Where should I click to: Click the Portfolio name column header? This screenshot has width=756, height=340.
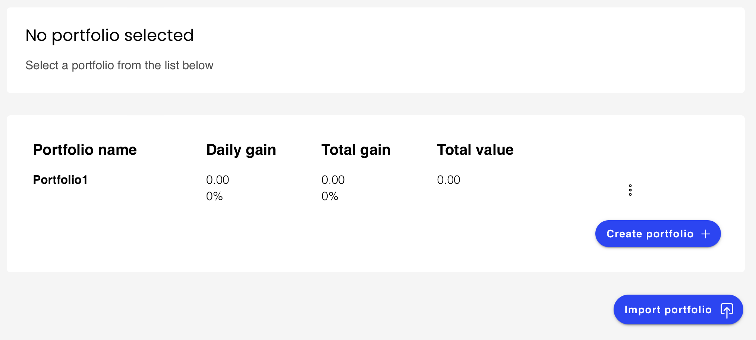point(85,150)
